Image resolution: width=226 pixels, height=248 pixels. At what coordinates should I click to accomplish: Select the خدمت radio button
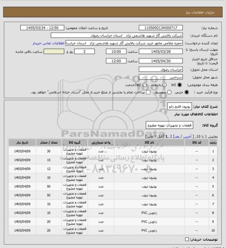tap(164, 85)
